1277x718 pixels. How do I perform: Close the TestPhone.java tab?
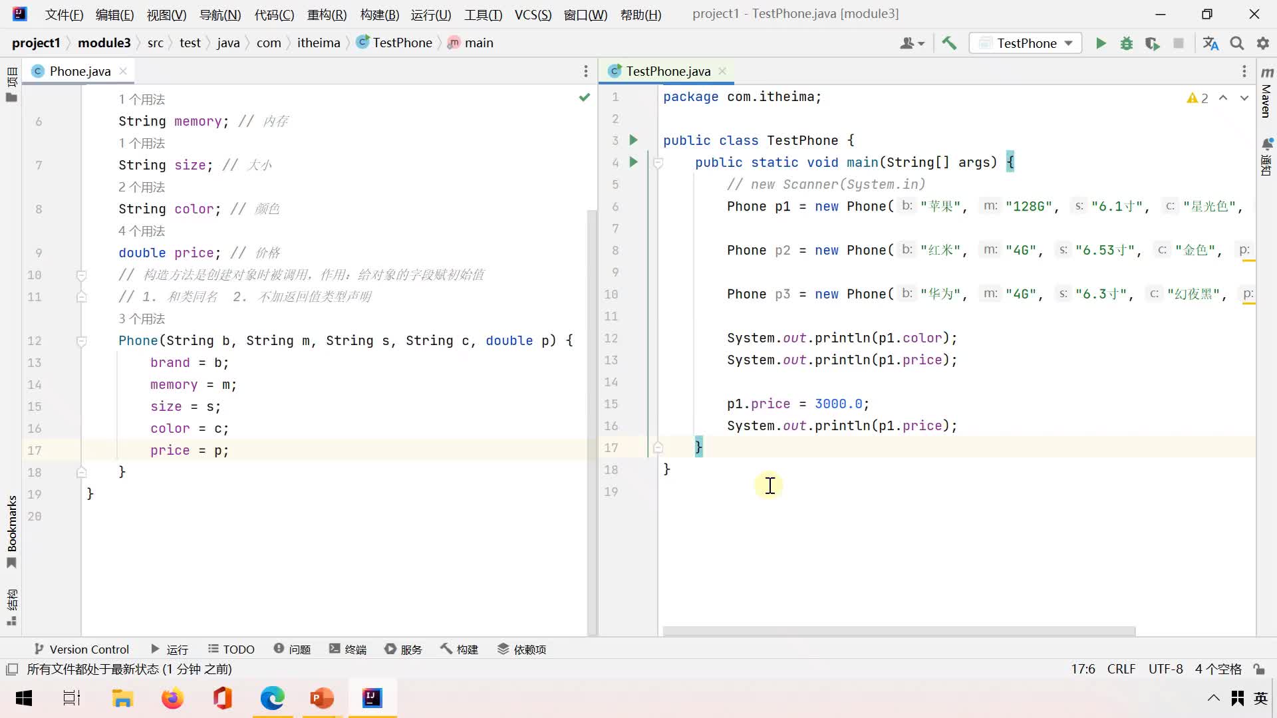(722, 71)
